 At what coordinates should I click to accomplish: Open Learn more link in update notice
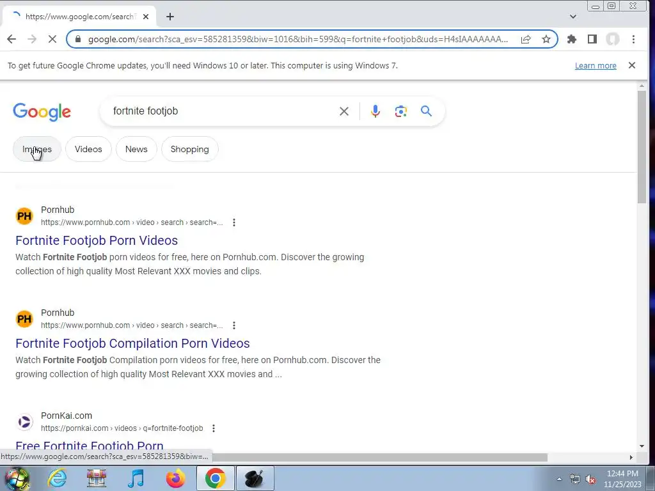(596, 66)
